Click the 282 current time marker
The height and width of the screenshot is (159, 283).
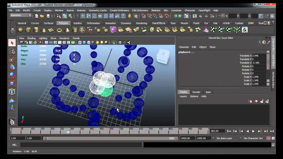click(x=69, y=132)
